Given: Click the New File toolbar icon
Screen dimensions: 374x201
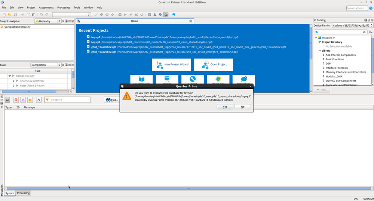Looking at the screenshot, I should coord(4,15).
